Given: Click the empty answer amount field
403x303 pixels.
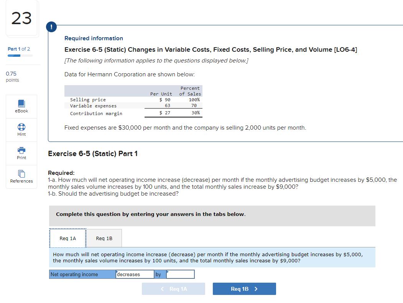Looking at the screenshot, I should (x=180, y=274).
